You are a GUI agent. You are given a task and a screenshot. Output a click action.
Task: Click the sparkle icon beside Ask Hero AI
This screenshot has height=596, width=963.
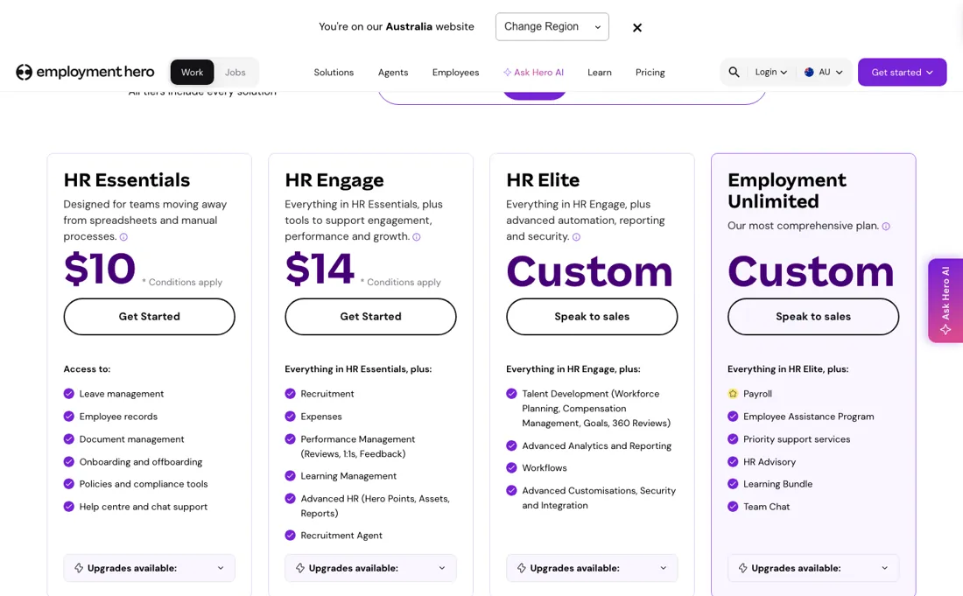507,72
